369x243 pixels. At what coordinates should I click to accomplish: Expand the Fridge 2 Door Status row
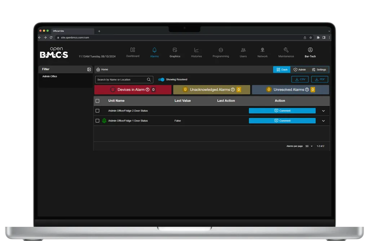pyautogui.click(x=323, y=111)
